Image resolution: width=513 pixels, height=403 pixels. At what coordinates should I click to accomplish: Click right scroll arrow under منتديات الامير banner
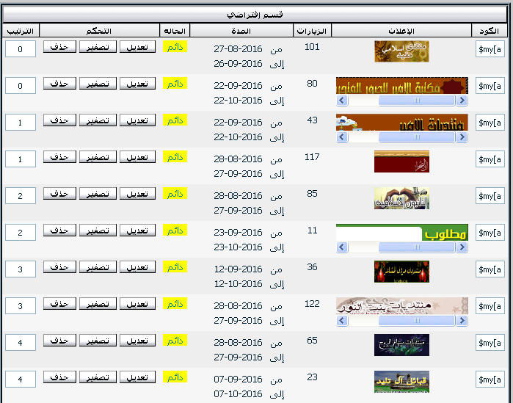462,137
